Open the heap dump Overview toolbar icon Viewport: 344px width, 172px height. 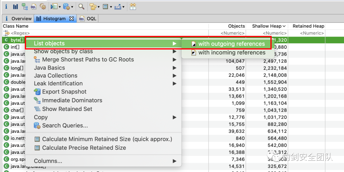6,7
